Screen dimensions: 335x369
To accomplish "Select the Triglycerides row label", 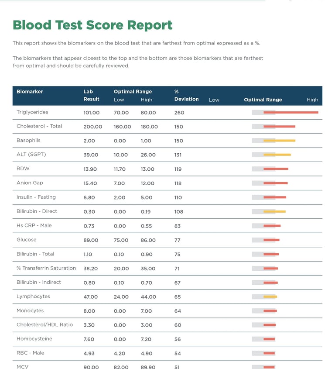I will point(33,112).
